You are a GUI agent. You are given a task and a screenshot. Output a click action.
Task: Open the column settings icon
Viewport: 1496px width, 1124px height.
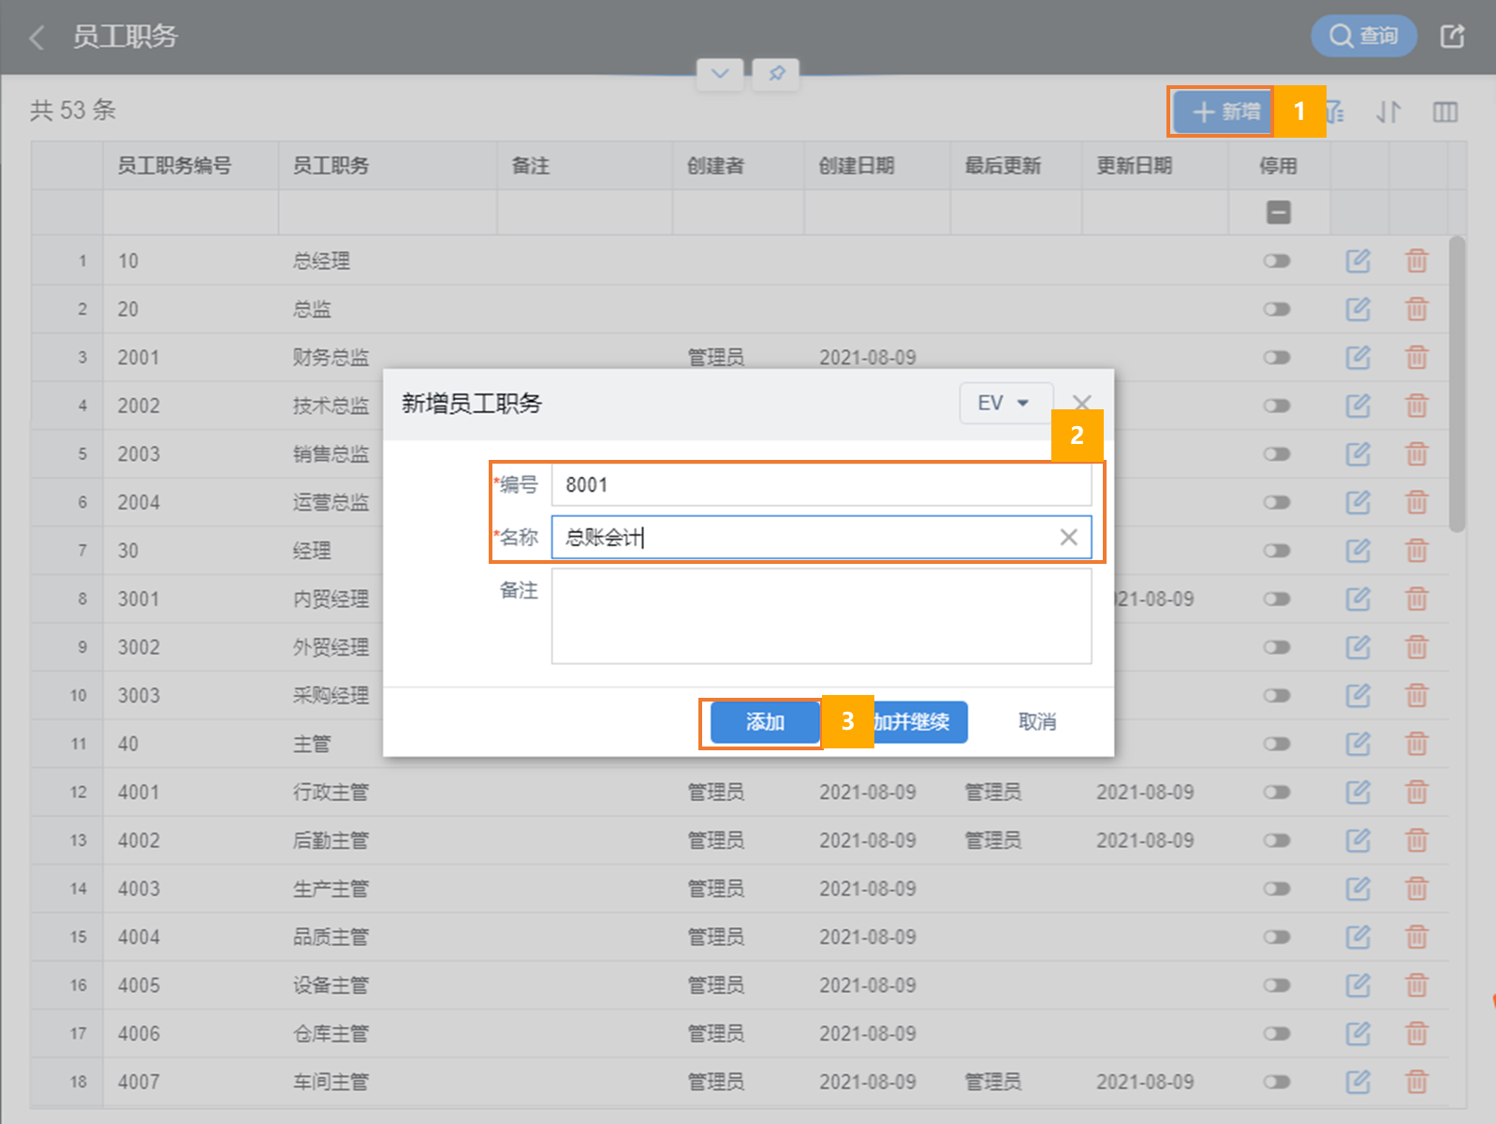(1445, 112)
